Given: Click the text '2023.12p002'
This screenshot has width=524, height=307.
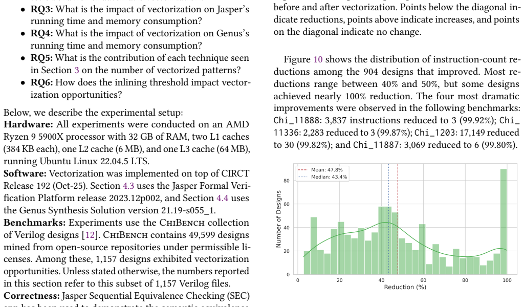Looking at the screenshot, I should point(135,198).
